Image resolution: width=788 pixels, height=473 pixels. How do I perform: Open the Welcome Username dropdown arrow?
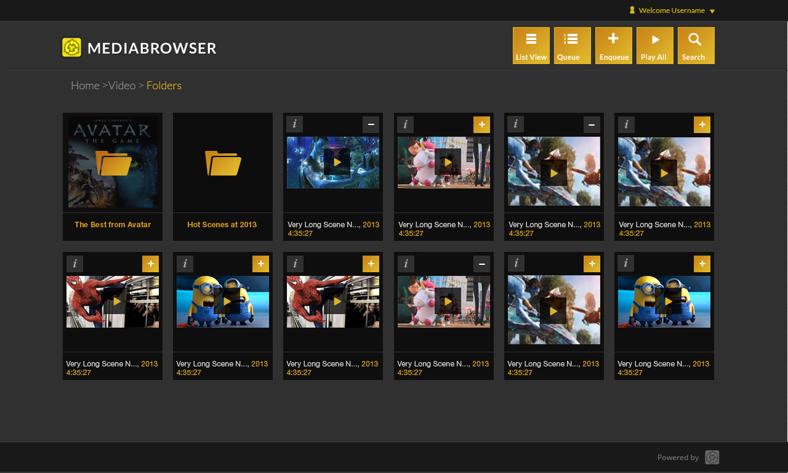(x=712, y=11)
